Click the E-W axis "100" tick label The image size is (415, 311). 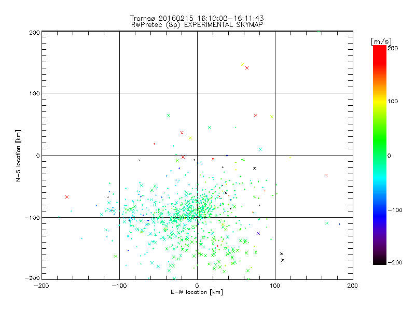click(x=275, y=286)
